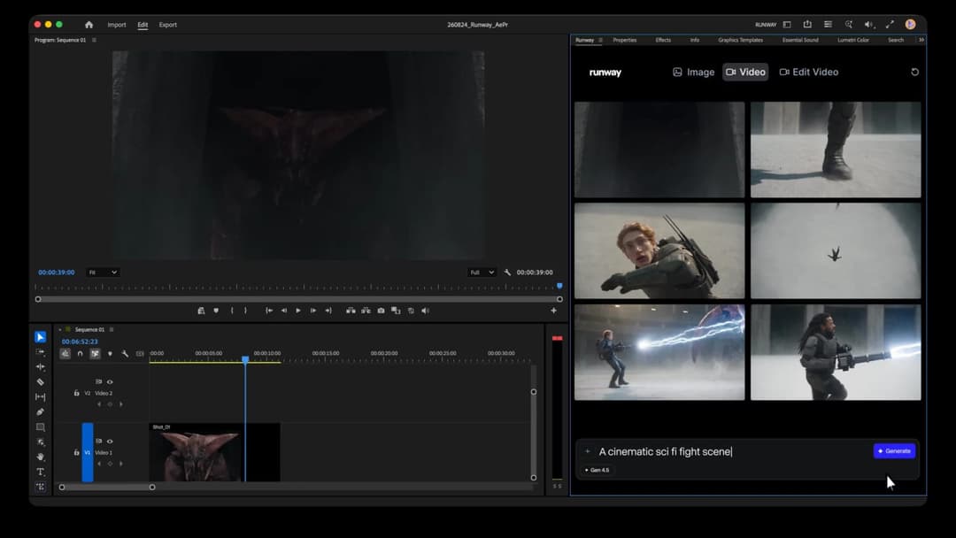Open the Runway panel tab menu
Screen dimensions: 956x538
pos(600,40)
